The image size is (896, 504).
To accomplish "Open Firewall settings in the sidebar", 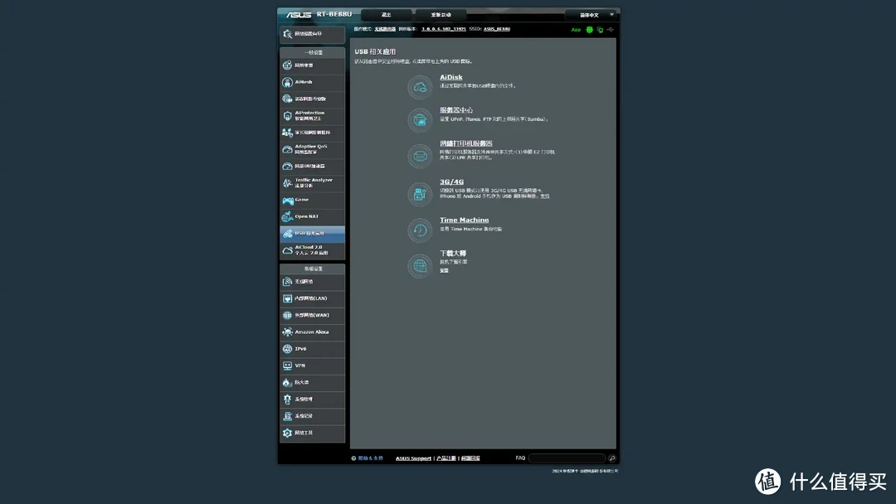I will tap(312, 382).
